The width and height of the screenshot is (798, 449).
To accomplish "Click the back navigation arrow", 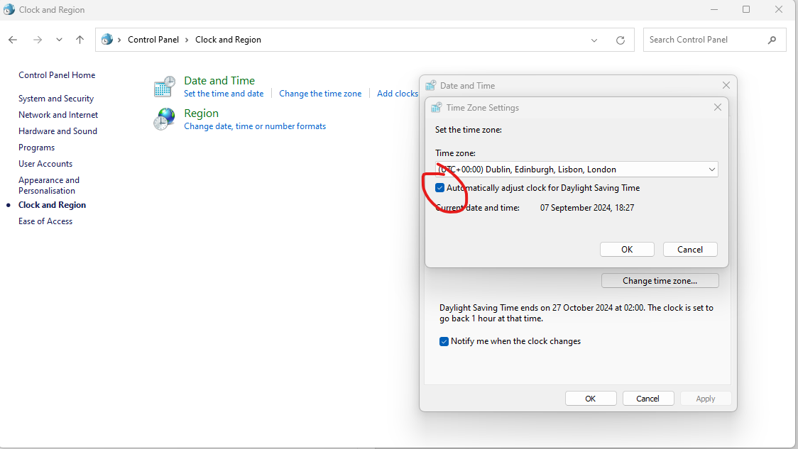I will (x=12, y=40).
